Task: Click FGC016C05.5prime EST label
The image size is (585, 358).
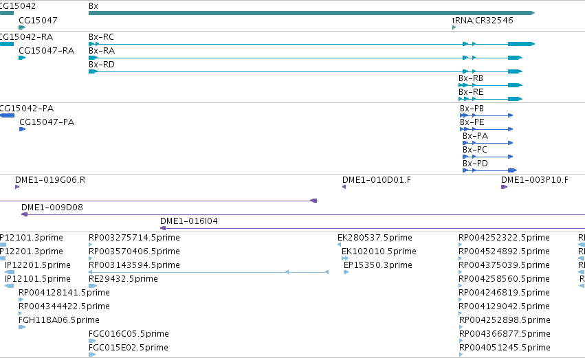Action: pos(129,335)
